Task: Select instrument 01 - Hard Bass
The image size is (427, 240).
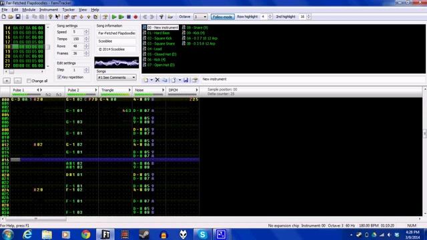Action: click(159, 33)
